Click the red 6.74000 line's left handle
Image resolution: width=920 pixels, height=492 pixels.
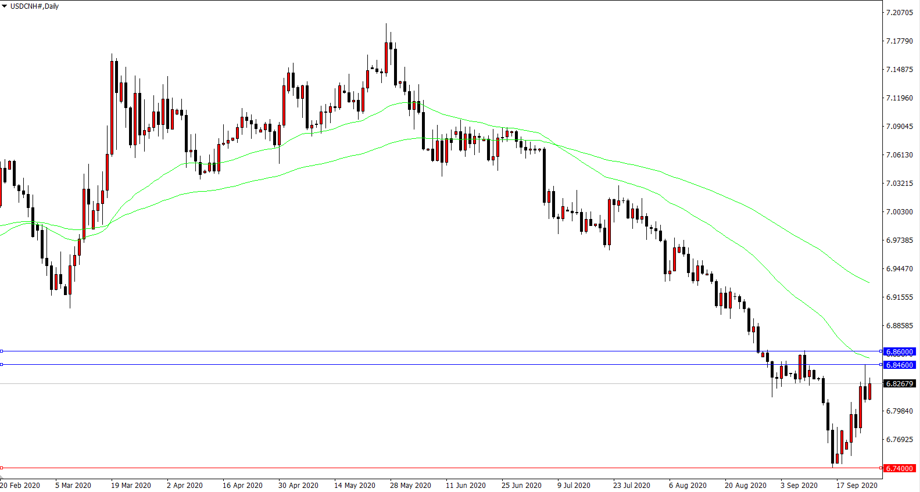click(x=2, y=468)
